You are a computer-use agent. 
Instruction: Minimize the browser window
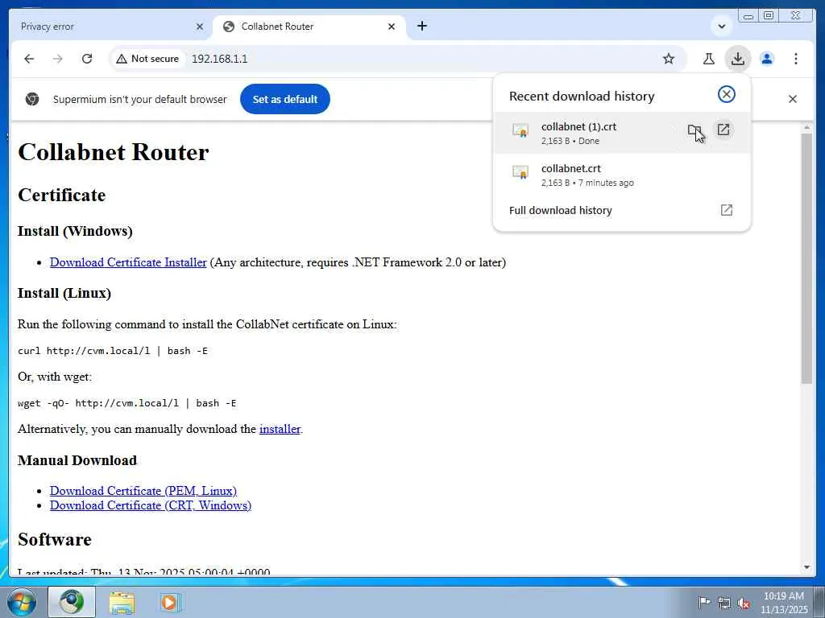[x=748, y=16]
